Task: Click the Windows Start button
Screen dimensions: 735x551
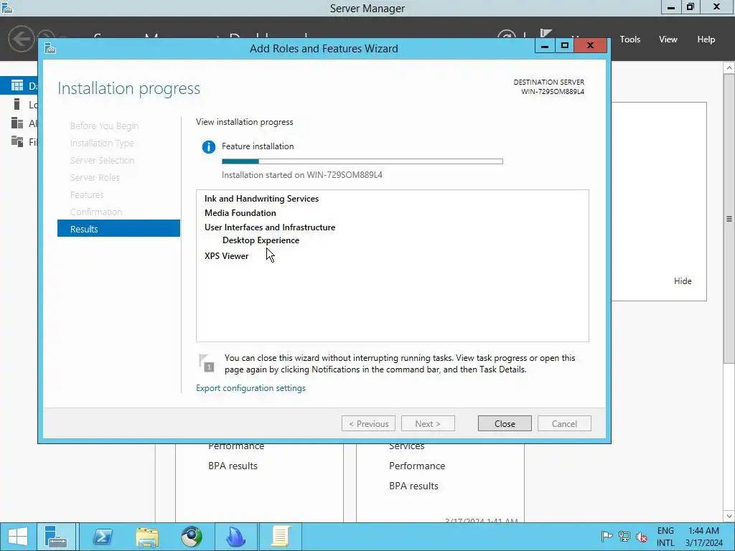Action: click(18, 537)
